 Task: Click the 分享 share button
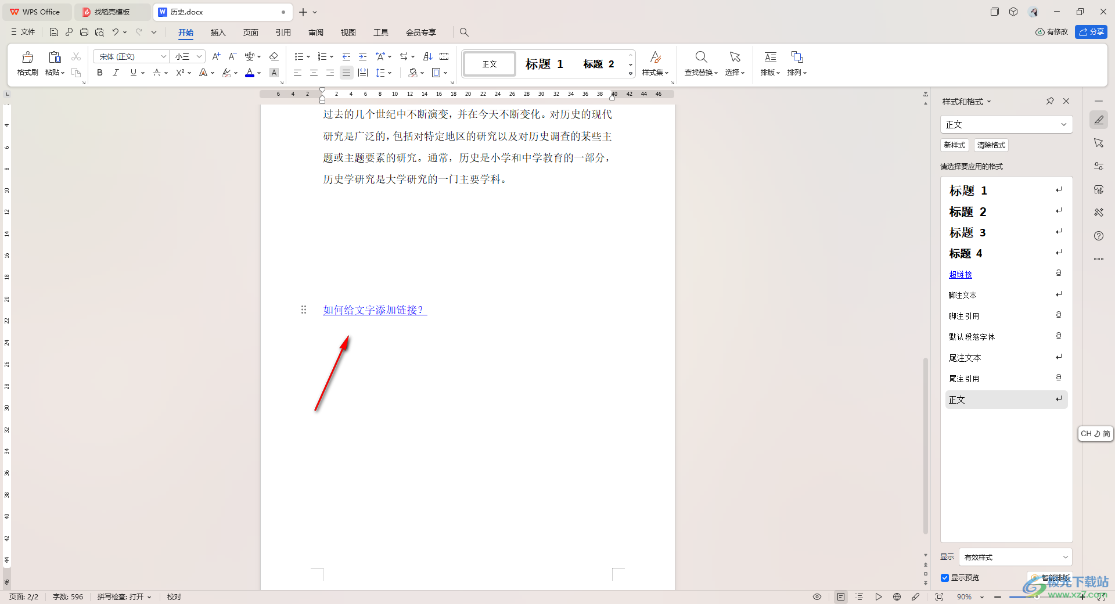(1091, 32)
